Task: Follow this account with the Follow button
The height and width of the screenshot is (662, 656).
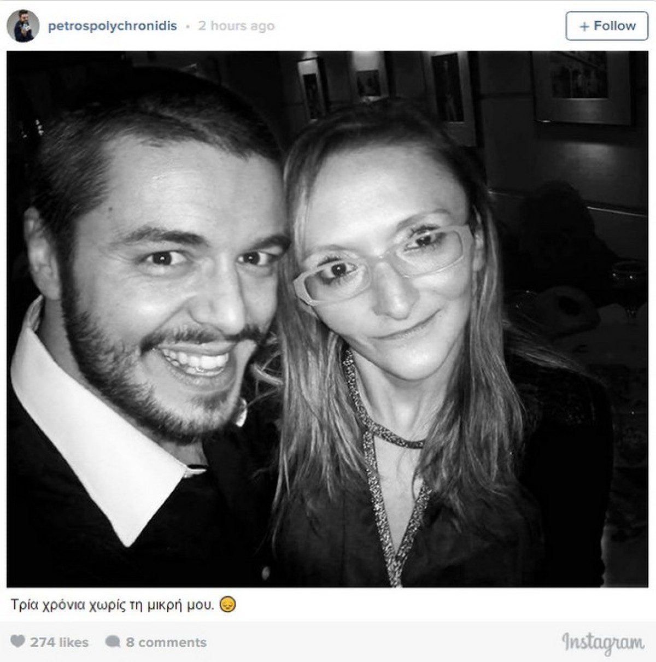Action: pyautogui.click(x=607, y=26)
